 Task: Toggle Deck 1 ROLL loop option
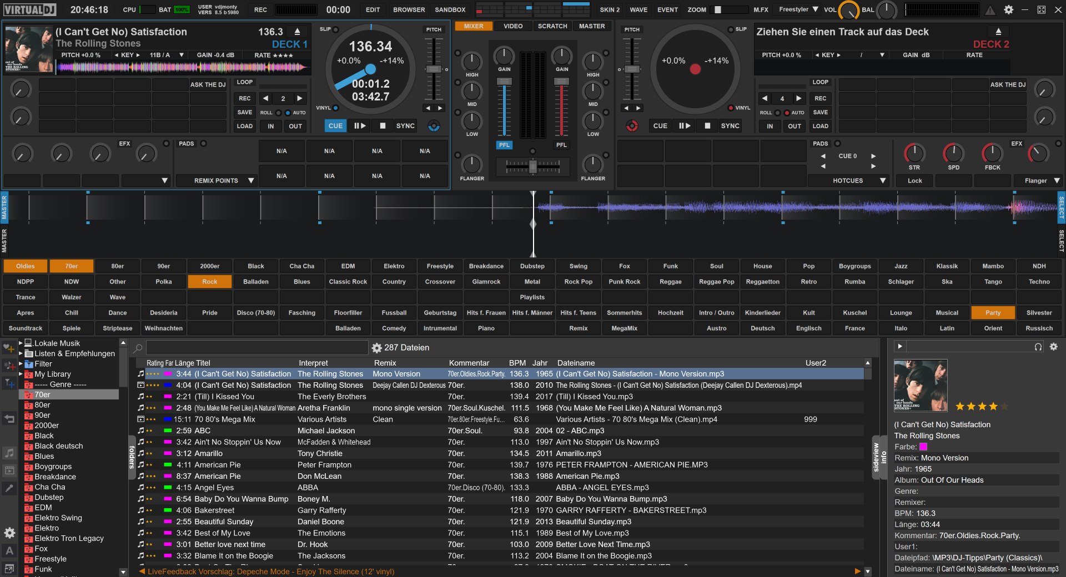point(279,113)
